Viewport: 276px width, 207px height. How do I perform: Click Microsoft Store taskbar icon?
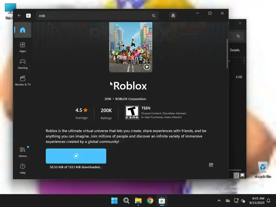[x=162, y=201]
